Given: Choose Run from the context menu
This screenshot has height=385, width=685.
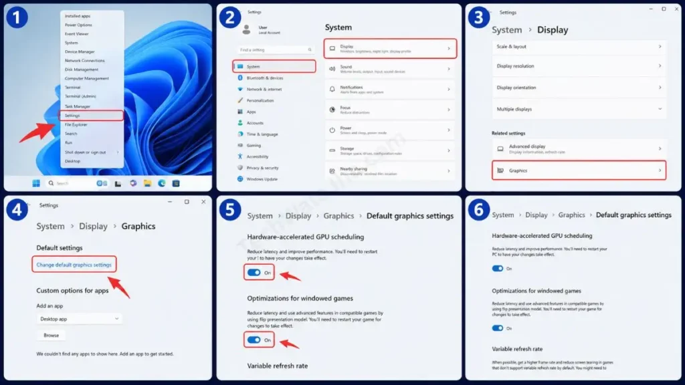Looking at the screenshot, I should click(69, 143).
